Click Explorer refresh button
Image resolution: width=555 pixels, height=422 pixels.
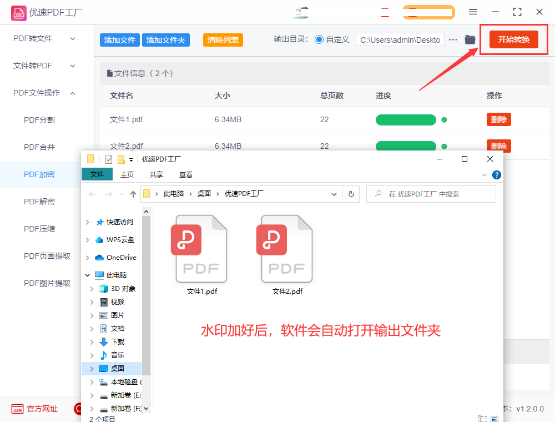(x=351, y=194)
